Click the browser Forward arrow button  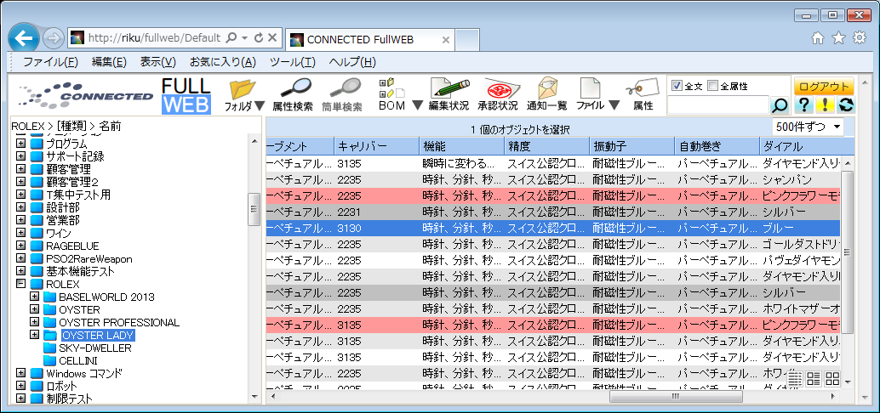tap(53, 38)
